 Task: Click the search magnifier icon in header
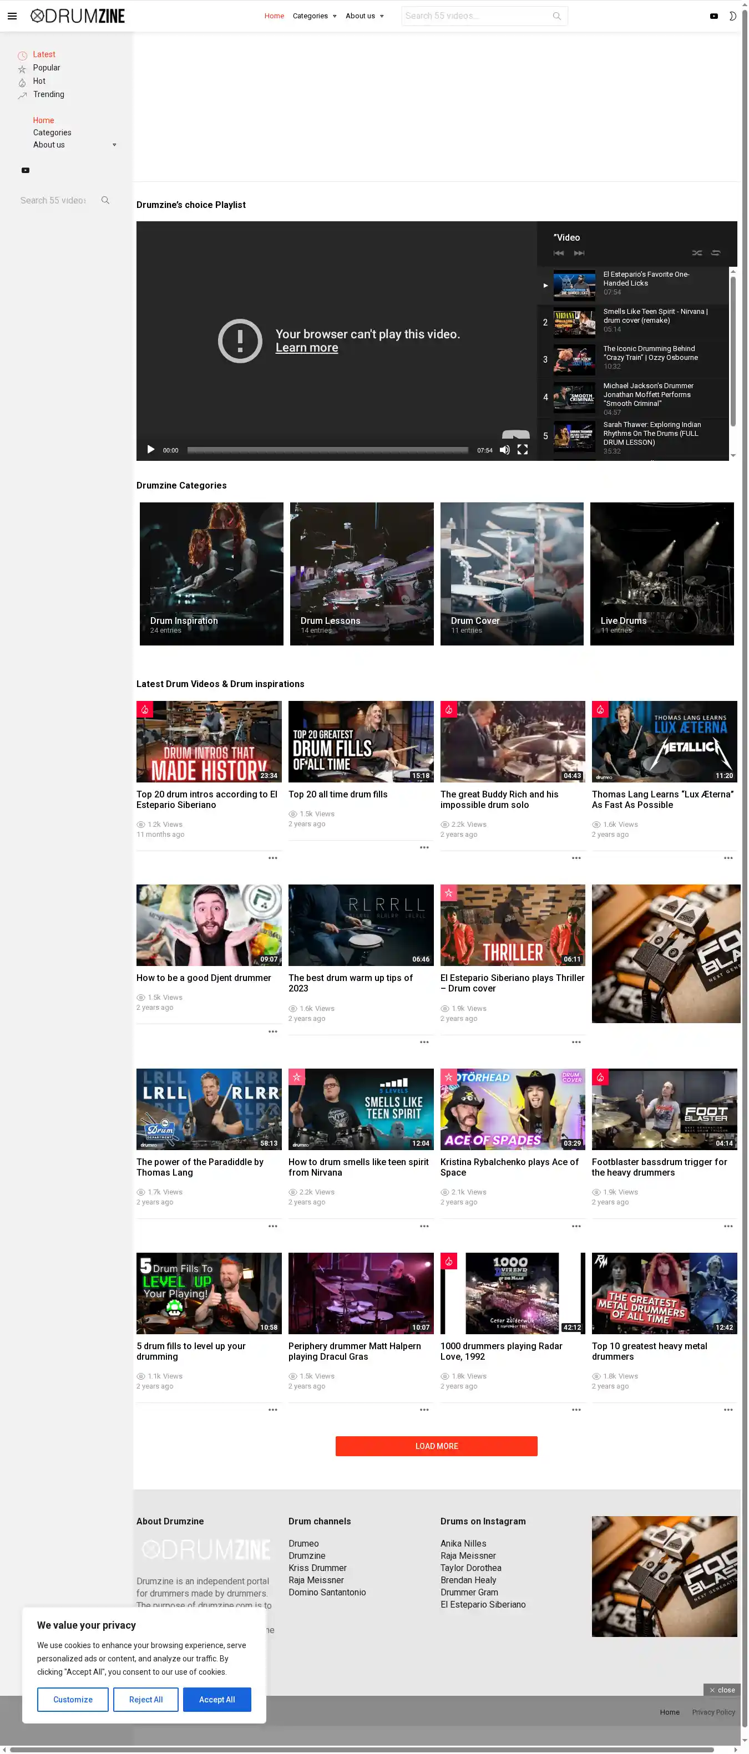coord(557,16)
